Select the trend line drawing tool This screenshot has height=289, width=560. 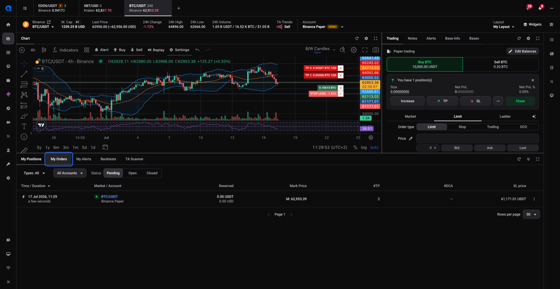[x=24, y=74]
